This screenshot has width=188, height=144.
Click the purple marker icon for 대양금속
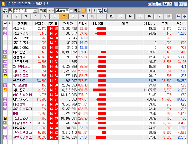5,128
